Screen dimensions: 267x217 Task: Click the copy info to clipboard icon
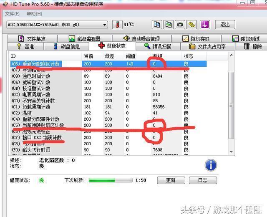coord(157,25)
